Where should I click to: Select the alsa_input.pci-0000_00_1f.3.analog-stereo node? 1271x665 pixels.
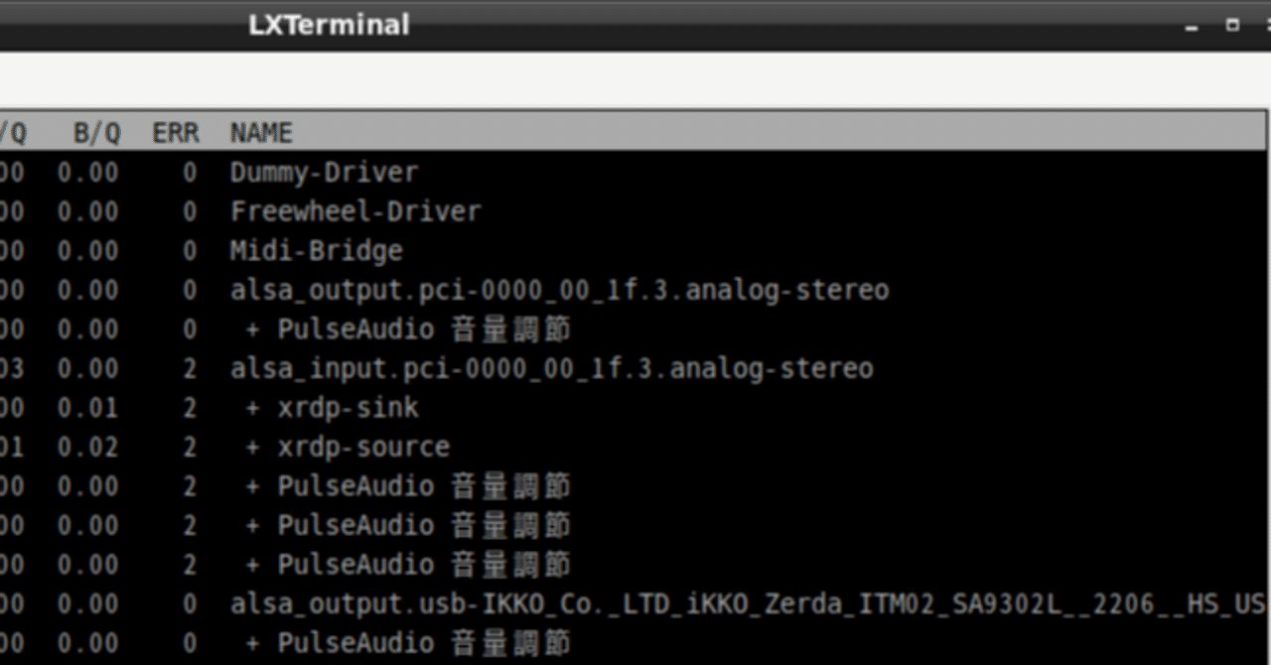[551, 367]
